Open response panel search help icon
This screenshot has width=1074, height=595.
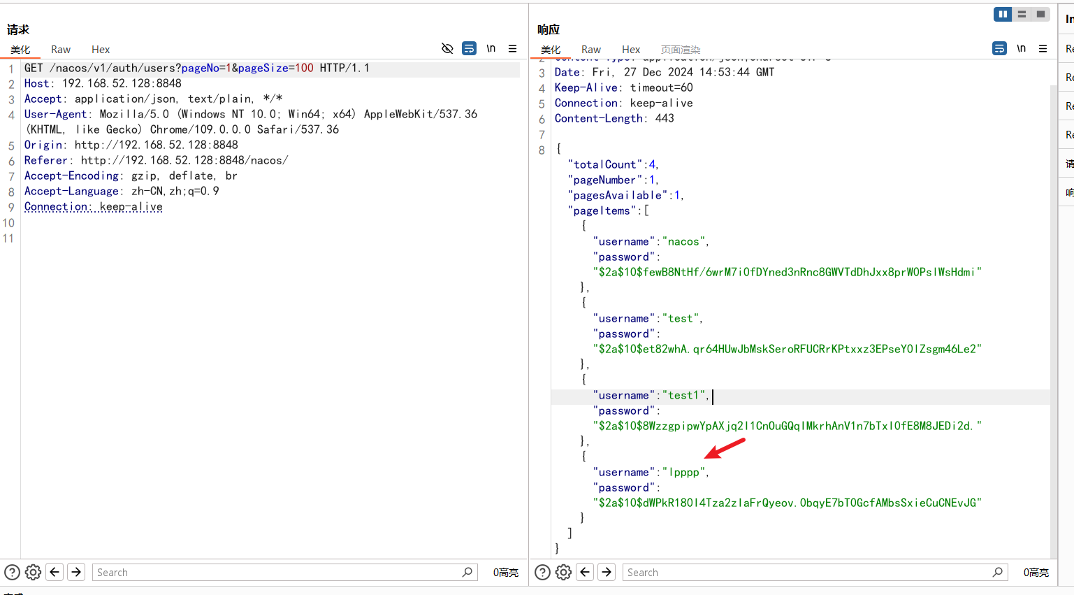[543, 572]
